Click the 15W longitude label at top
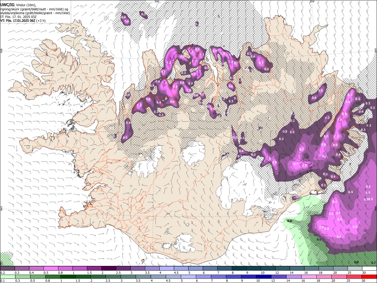377x283 pixels. coord(312,1)
